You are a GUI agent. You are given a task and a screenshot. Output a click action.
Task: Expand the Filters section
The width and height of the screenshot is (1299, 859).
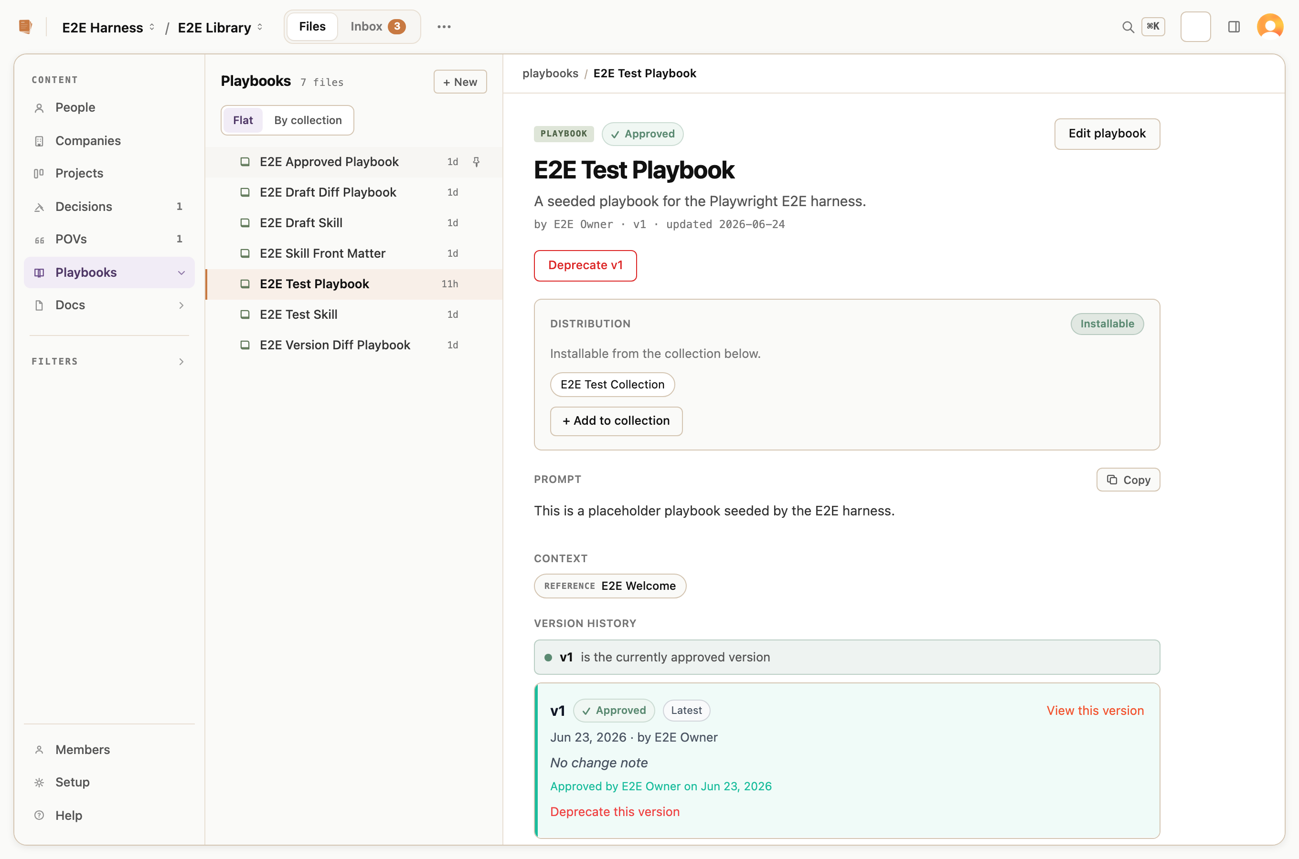point(109,362)
